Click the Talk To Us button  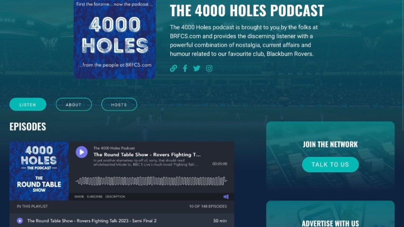(x=330, y=165)
